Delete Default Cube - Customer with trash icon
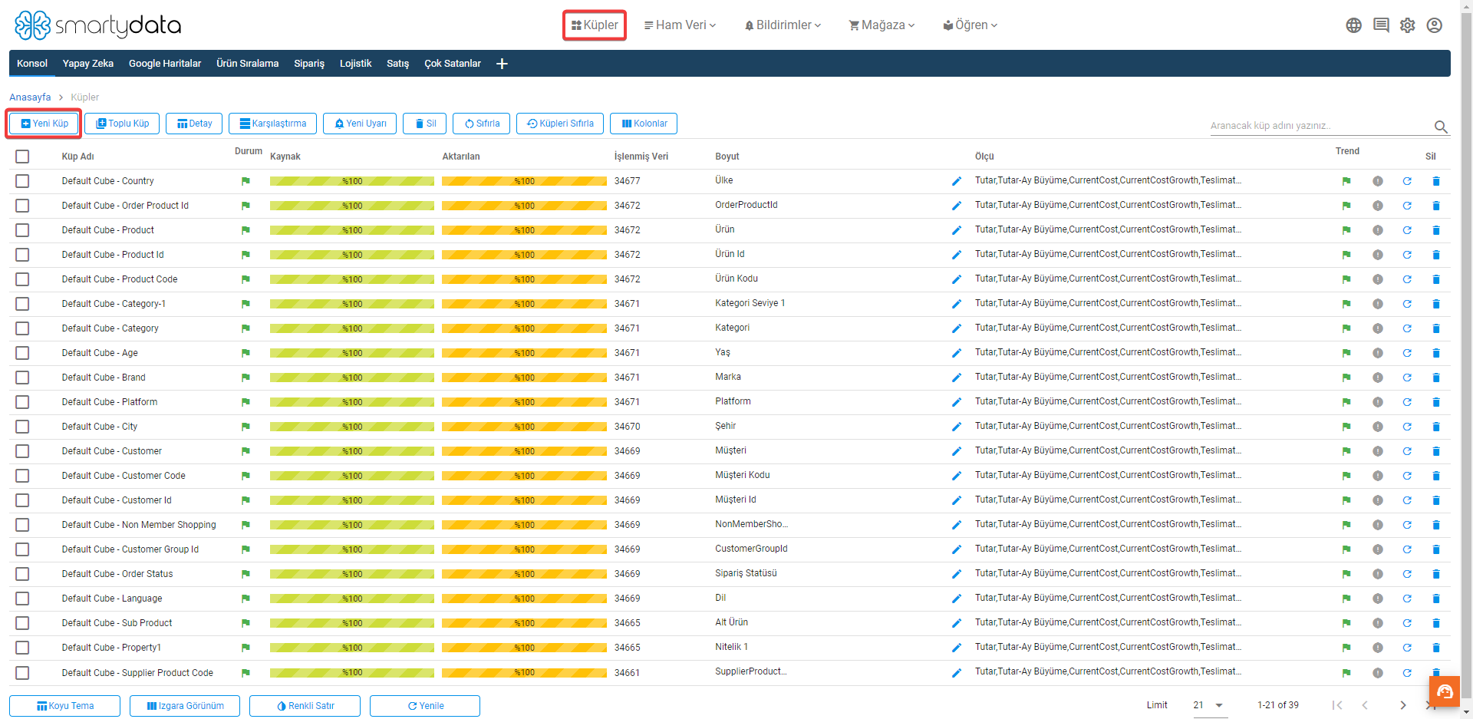Screen dimensions: 1473x719 [1436, 451]
